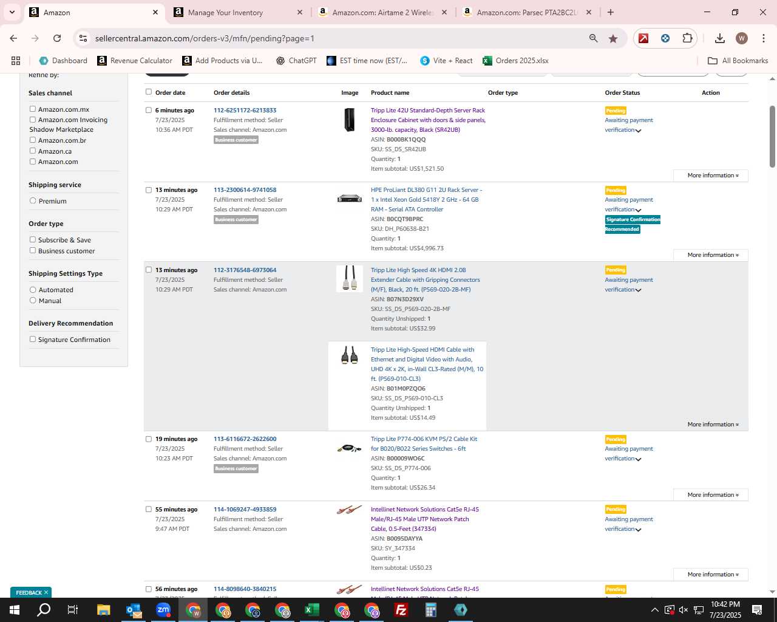Open order 114-1069247-4933859 link
Screen dimensions: 777x622
tap(245, 510)
